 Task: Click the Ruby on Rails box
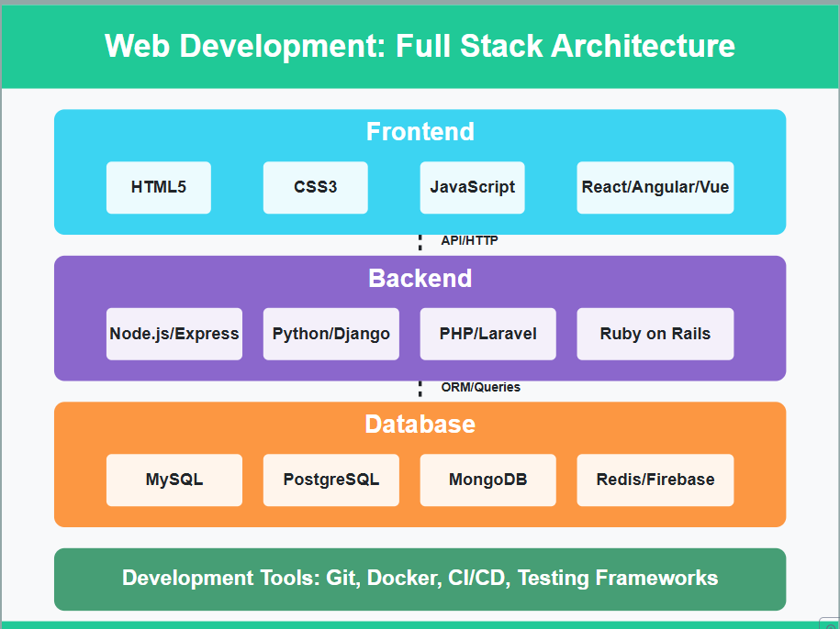click(x=655, y=334)
